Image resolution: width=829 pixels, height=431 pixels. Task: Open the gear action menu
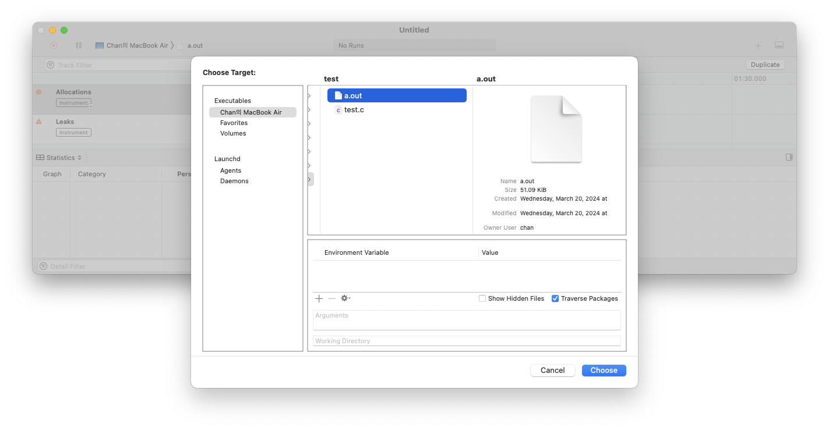345,298
